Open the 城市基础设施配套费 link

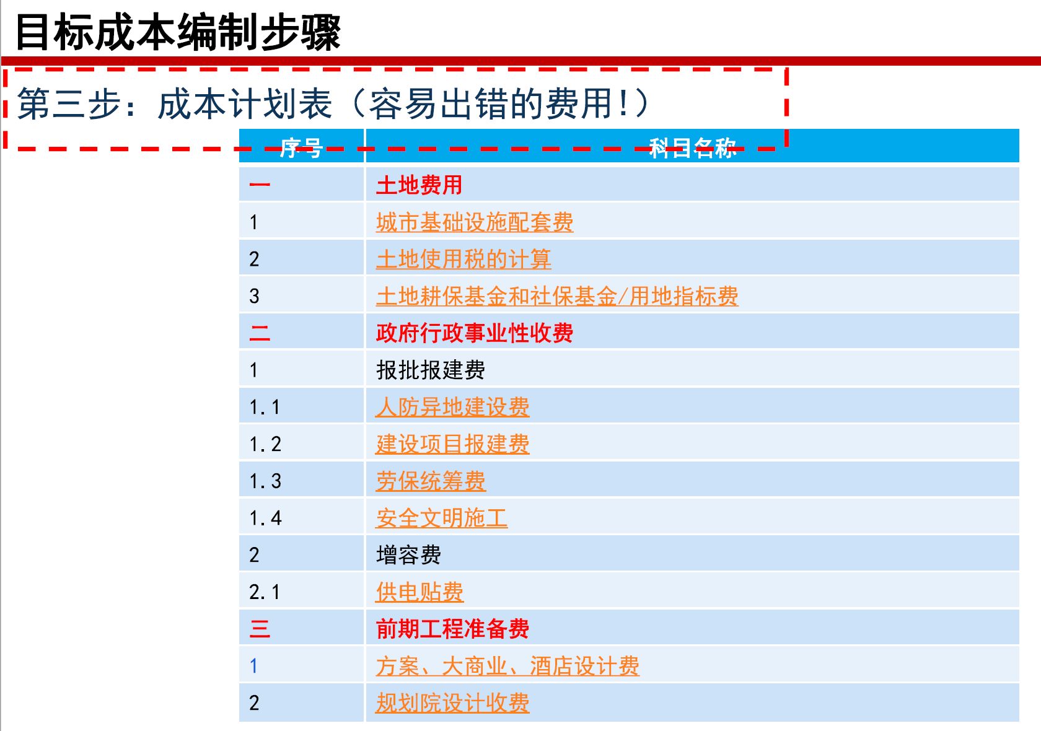[x=474, y=222]
